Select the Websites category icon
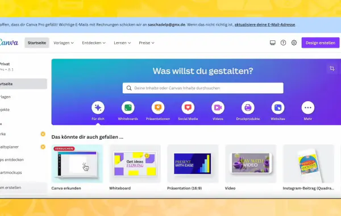 [278, 107]
